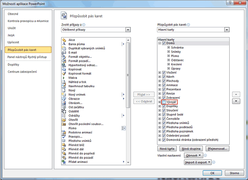Switch to Panel nástrojů Rychlý přístup

pos(28,57)
